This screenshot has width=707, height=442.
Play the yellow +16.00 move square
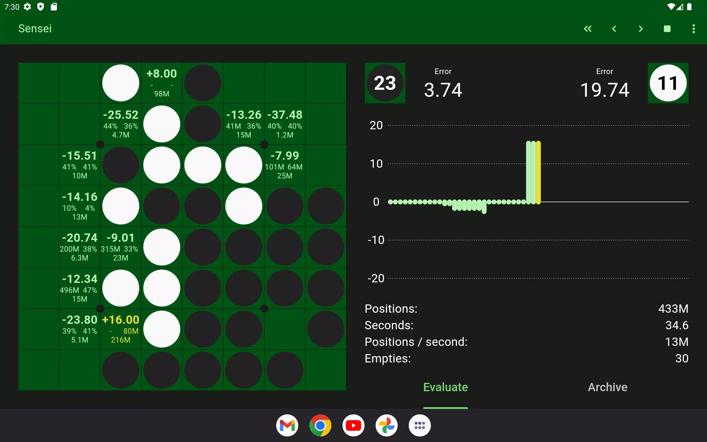121,329
